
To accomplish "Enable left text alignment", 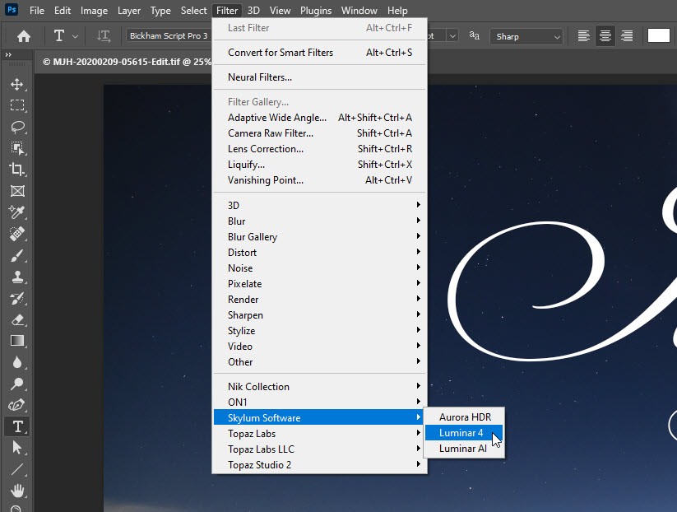I will pyautogui.click(x=583, y=35).
